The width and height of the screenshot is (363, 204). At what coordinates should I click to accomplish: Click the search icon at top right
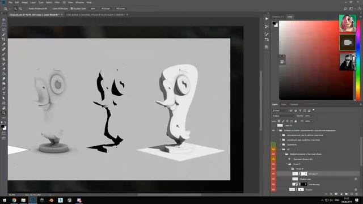(345, 8)
